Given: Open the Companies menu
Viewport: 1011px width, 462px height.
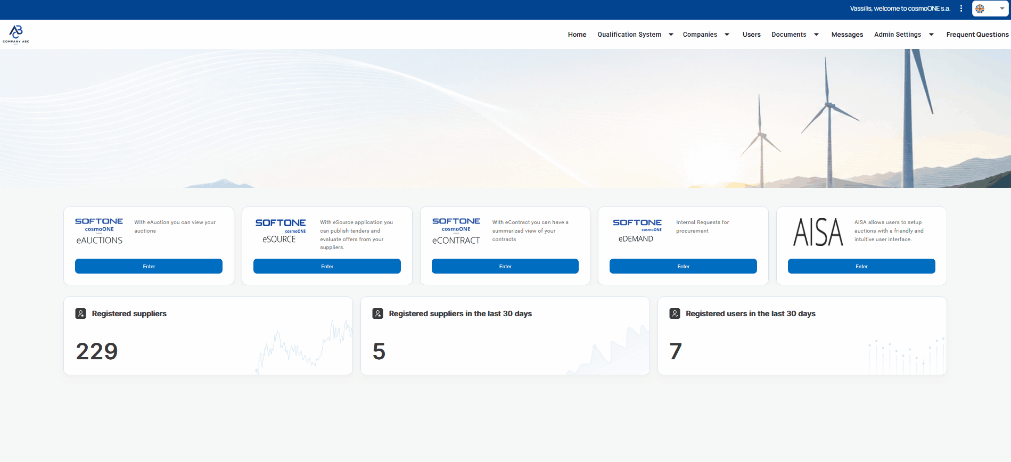Looking at the screenshot, I should (700, 35).
